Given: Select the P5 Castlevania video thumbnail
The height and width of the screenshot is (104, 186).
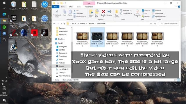Looking at the screenshot, I should 142,36.
